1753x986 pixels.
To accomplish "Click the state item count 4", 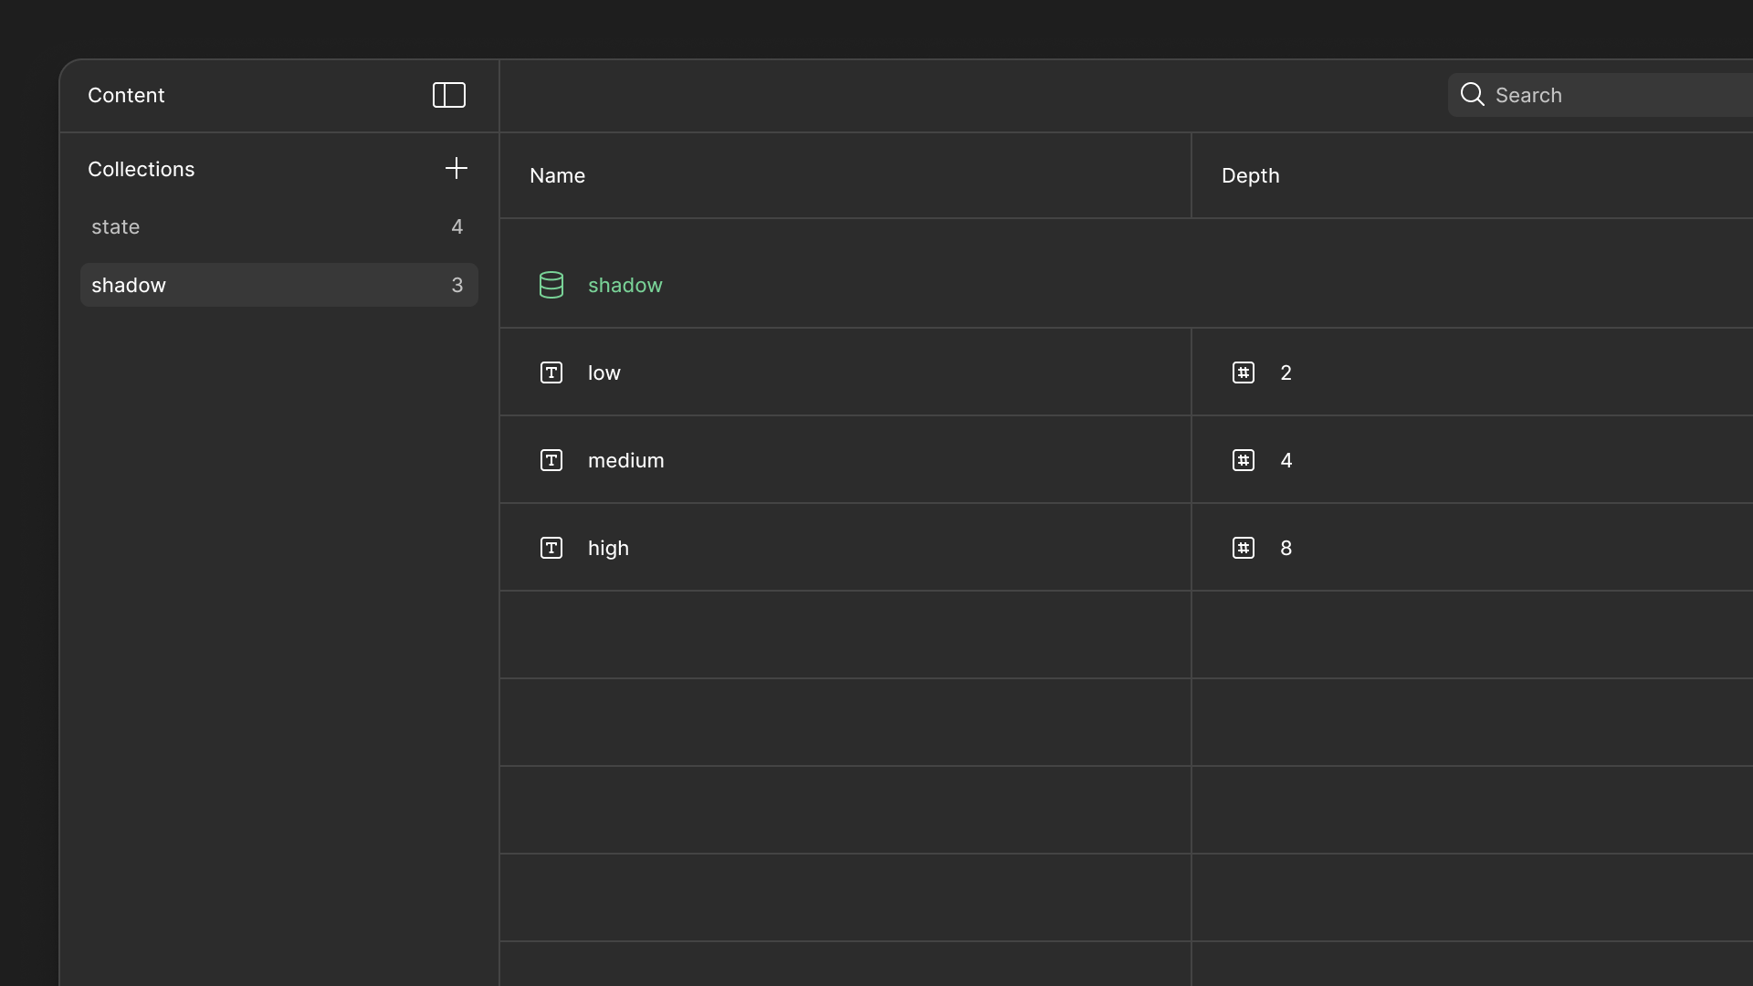I will 457,226.
